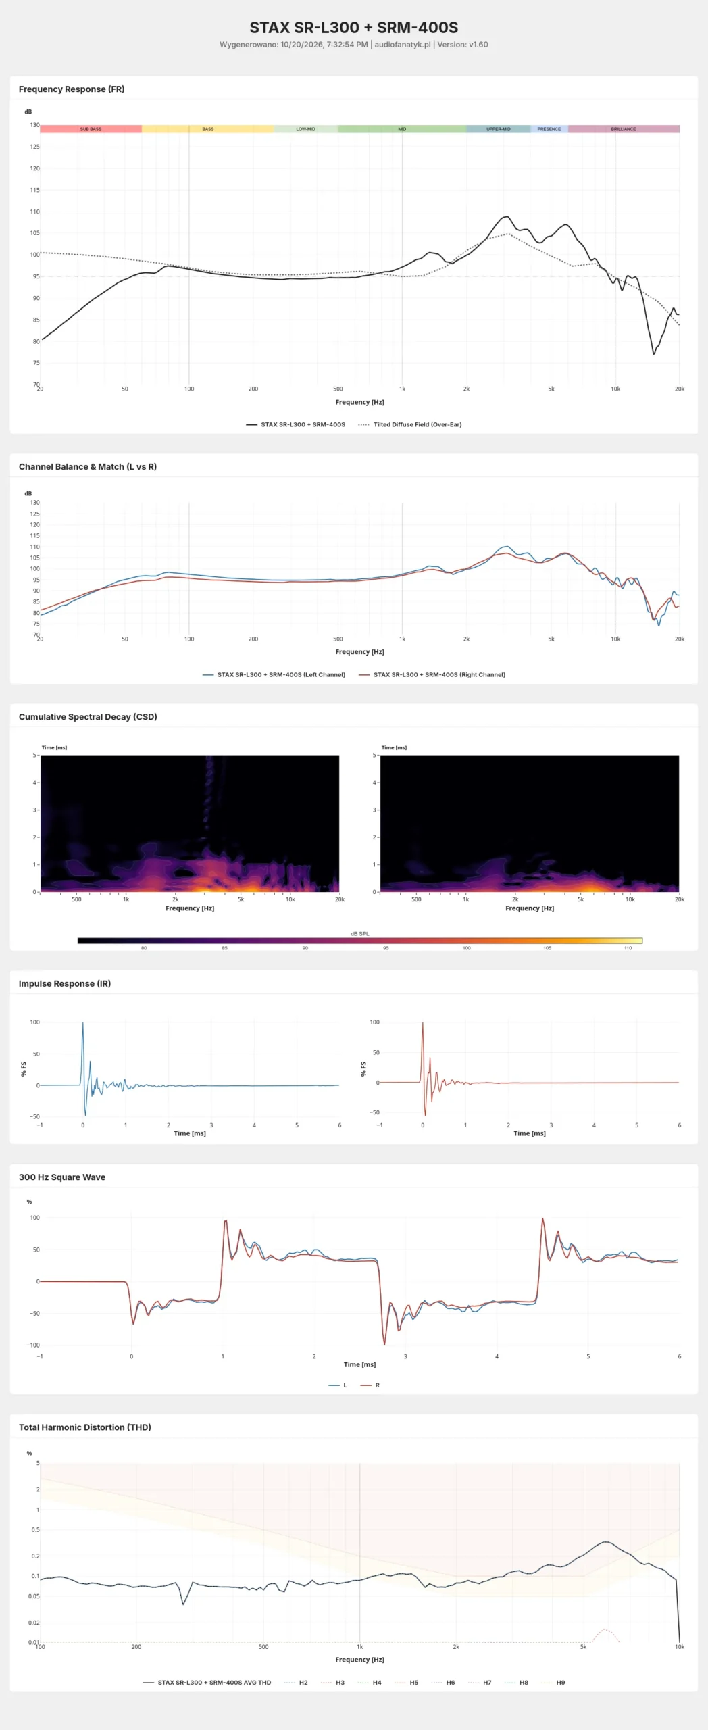Click the dB SPL color scale bar
The width and height of the screenshot is (708, 1730).
(x=360, y=941)
